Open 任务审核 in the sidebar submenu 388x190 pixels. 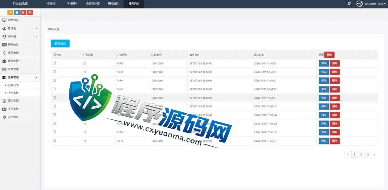13,93
